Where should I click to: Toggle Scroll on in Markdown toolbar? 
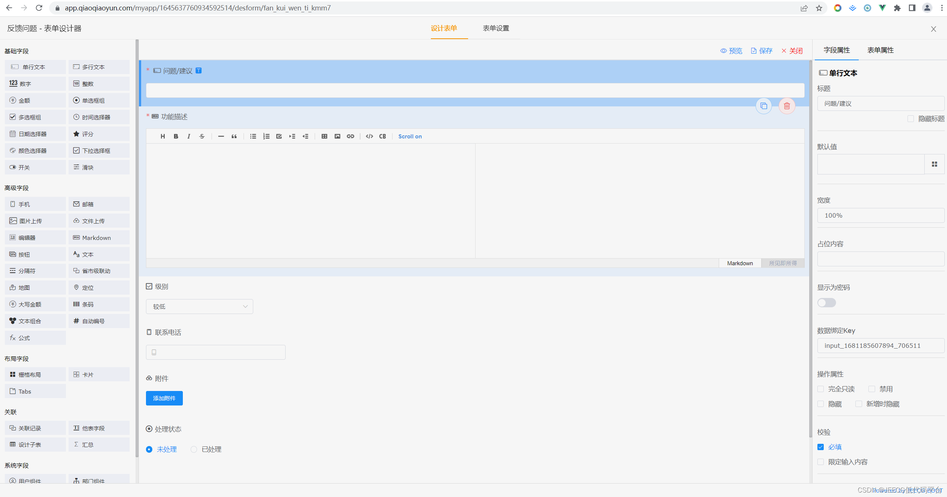[x=410, y=136]
